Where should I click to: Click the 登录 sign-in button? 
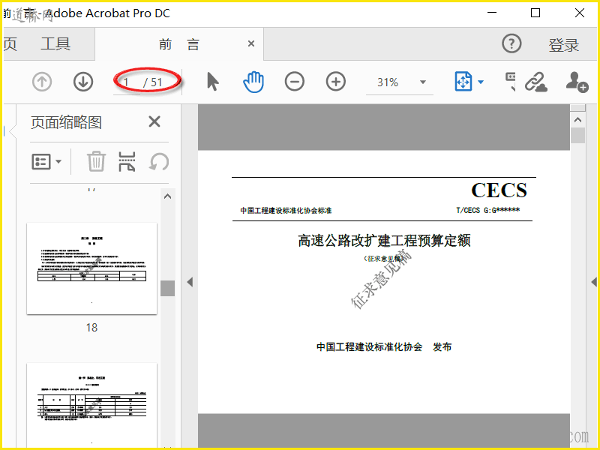tap(564, 45)
